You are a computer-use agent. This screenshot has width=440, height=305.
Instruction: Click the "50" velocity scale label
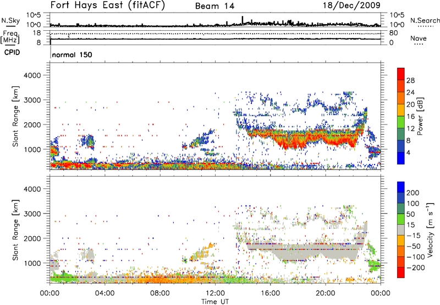(x=410, y=214)
